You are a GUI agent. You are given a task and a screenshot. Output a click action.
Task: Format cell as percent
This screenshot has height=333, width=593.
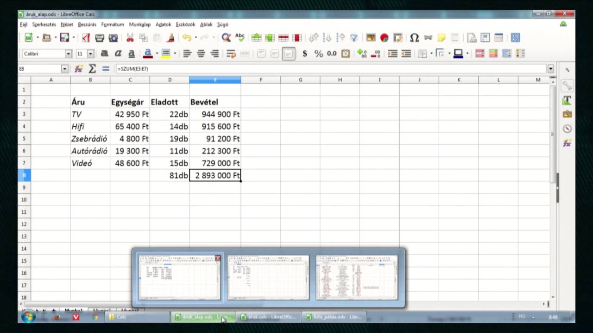(x=318, y=54)
